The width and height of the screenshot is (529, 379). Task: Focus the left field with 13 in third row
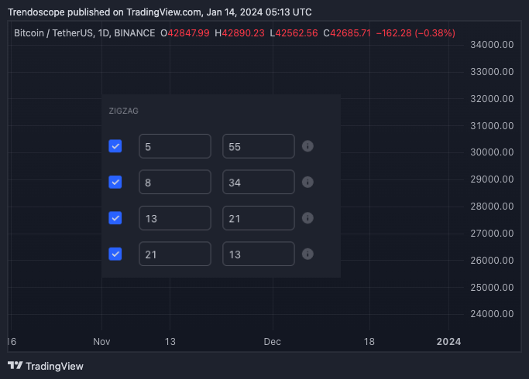[x=175, y=218]
